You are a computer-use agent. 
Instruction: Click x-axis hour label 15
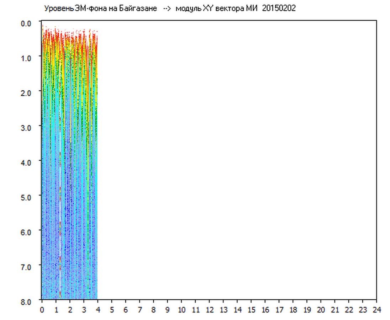[251, 310]
